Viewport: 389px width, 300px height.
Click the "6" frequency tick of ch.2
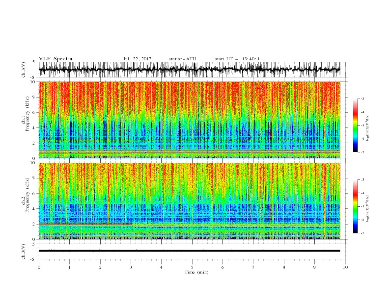[34, 194]
